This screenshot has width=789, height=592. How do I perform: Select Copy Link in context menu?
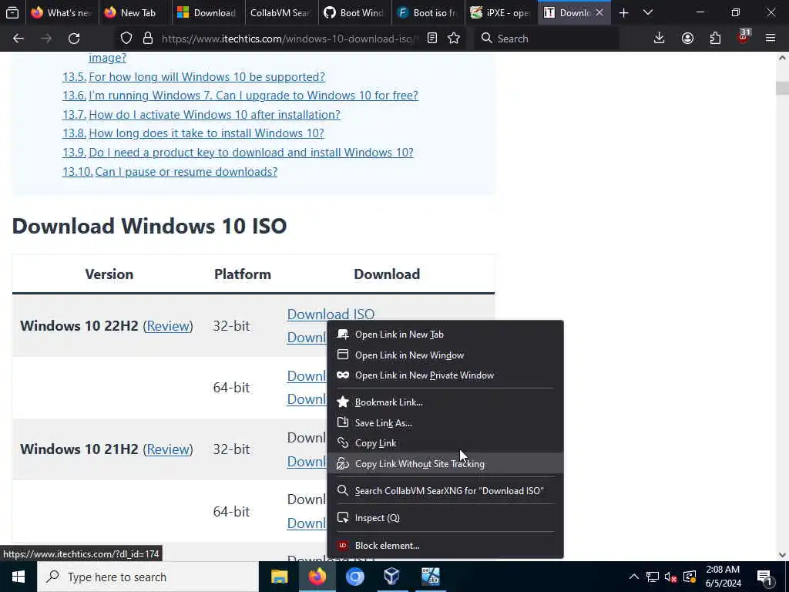(x=445, y=443)
